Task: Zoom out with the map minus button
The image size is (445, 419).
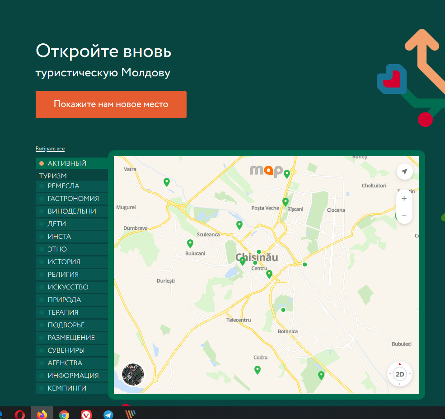Action: 404,216
